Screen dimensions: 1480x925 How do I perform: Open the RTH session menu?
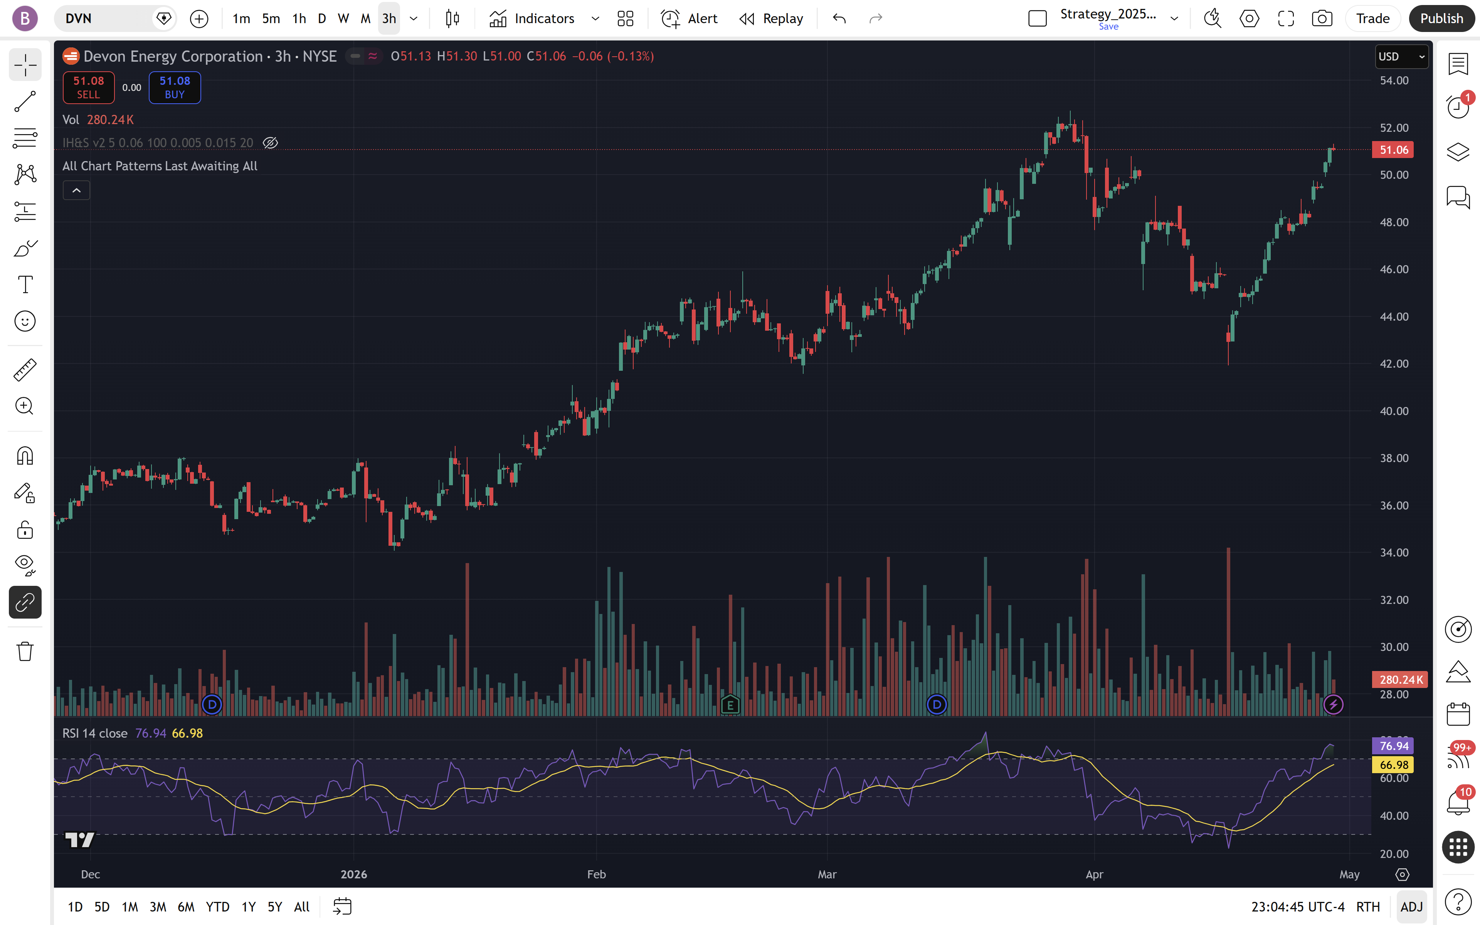pos(1368,906)
